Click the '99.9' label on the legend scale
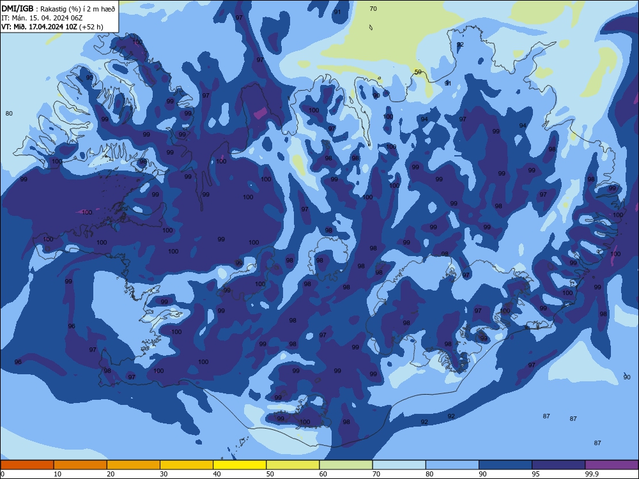Image resolution: width=639 pixels, height=479 pixels. click(x=592, y=474)
